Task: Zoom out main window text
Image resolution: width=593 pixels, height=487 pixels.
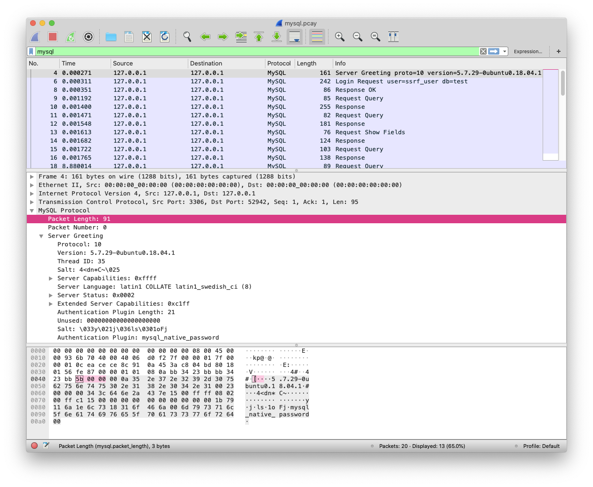Action: click(x=358, y=37)
